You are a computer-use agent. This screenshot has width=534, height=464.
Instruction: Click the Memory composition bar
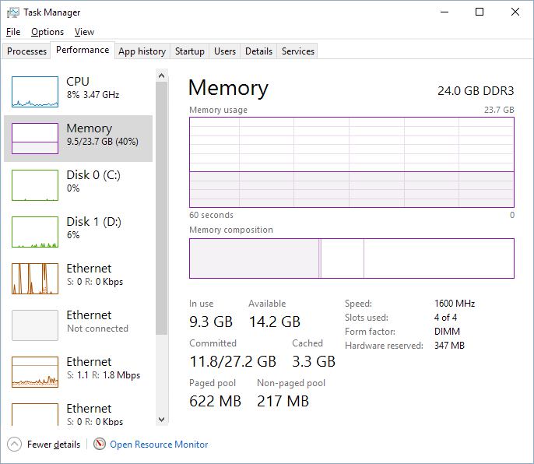351,258
